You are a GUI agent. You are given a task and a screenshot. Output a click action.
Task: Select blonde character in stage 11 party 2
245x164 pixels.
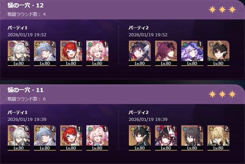[x=218, y=138]
